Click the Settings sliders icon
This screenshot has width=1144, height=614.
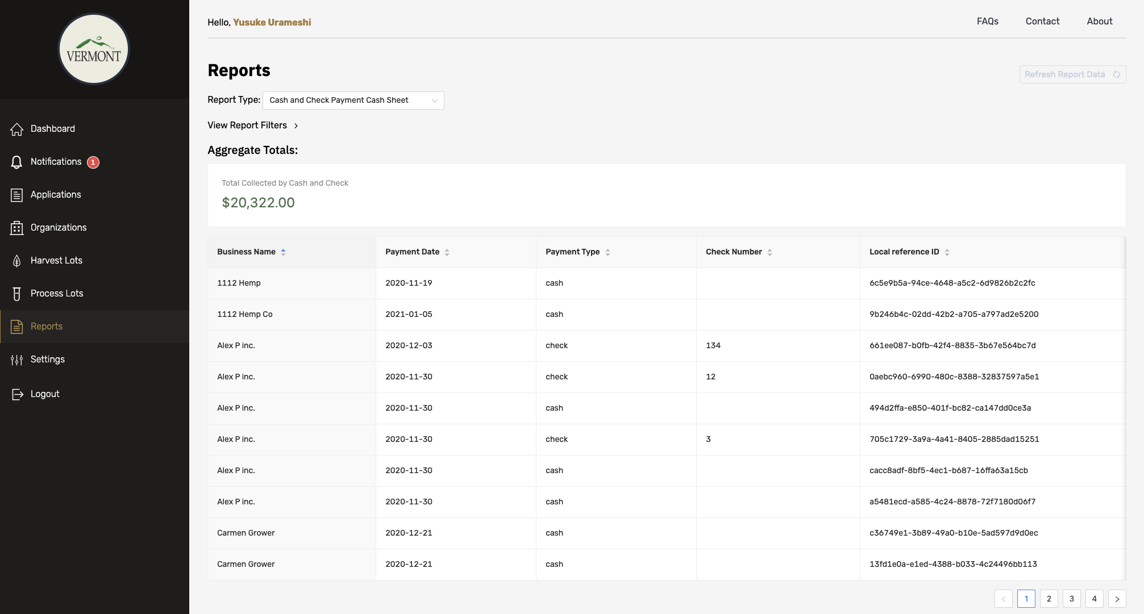click(16, 360)
